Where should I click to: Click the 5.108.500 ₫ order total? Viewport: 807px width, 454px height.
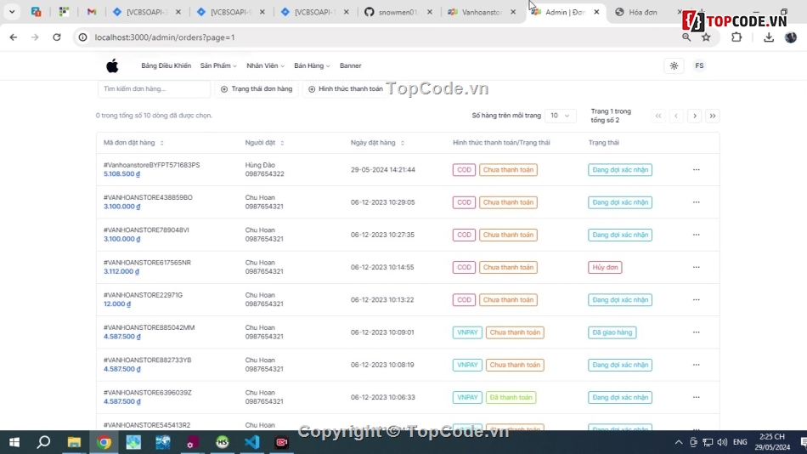[x=121, y=174]
